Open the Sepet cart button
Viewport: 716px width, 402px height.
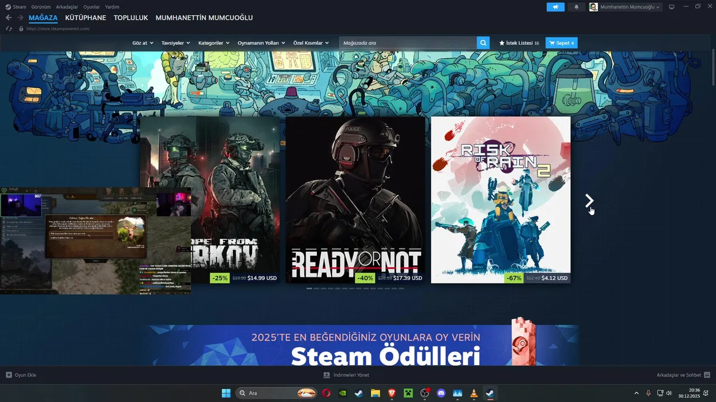click(x=562, y=43)
